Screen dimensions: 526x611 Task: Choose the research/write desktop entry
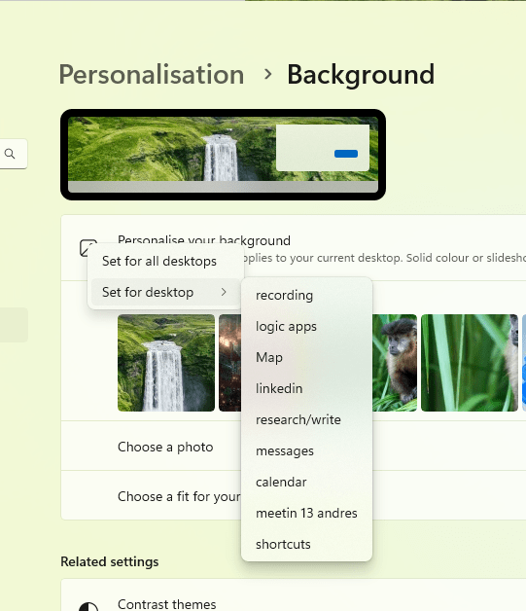(307, 419)
